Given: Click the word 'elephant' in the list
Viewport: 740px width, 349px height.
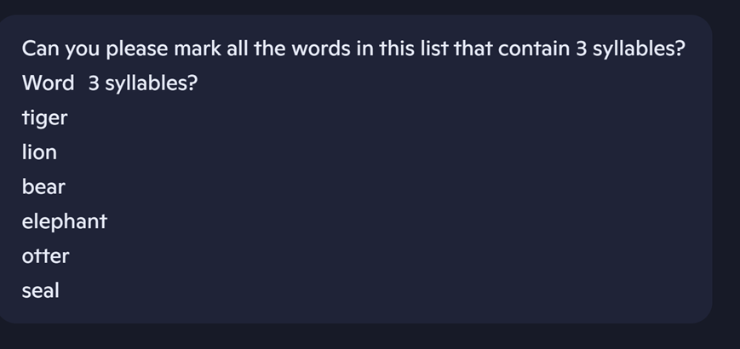Looking at the screenshot, I should pyautogui.click(x=64, y=221).
